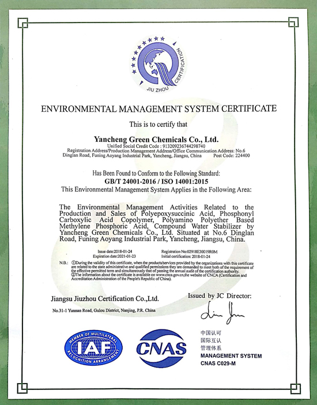Click 'MANAGEMENT SYSTEM' text near CNAS
Viewport: 317px width, 405px height.
click(x=231, y=356)
